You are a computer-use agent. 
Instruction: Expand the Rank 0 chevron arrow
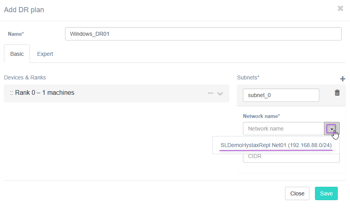click(220, 94)
